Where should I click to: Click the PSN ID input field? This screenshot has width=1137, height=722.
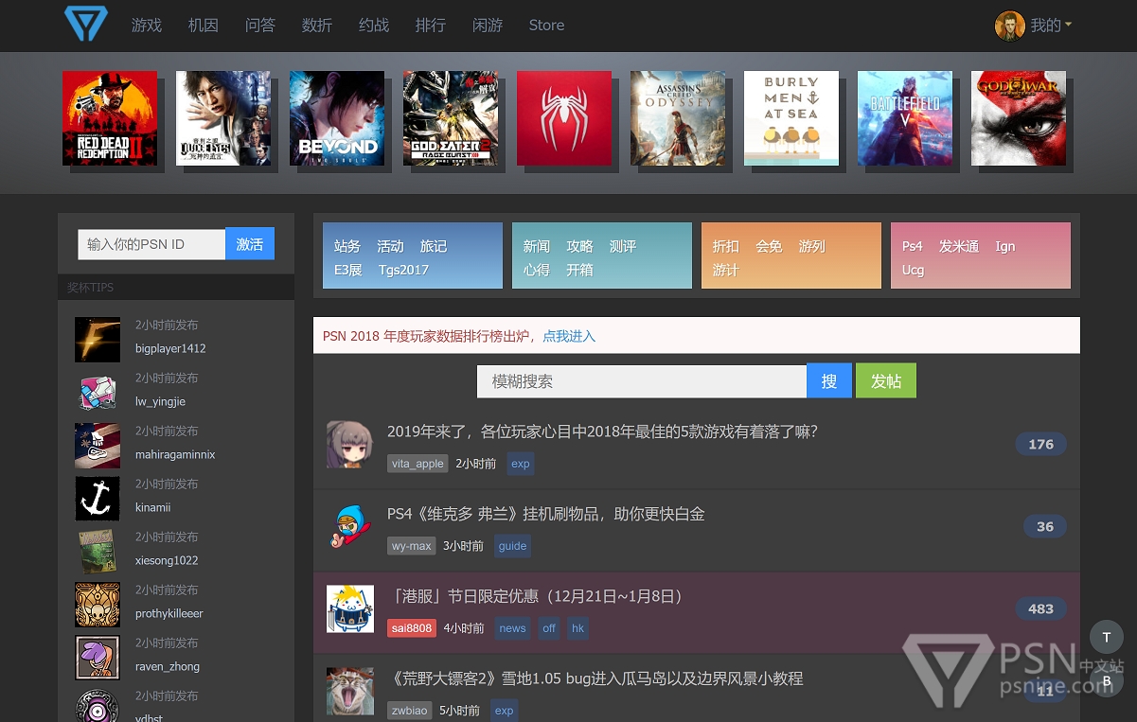[151, 244]
